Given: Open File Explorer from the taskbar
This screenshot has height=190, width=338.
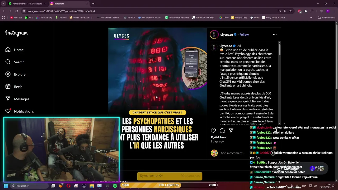Looking at the screenshot, I should click(92, 186).
